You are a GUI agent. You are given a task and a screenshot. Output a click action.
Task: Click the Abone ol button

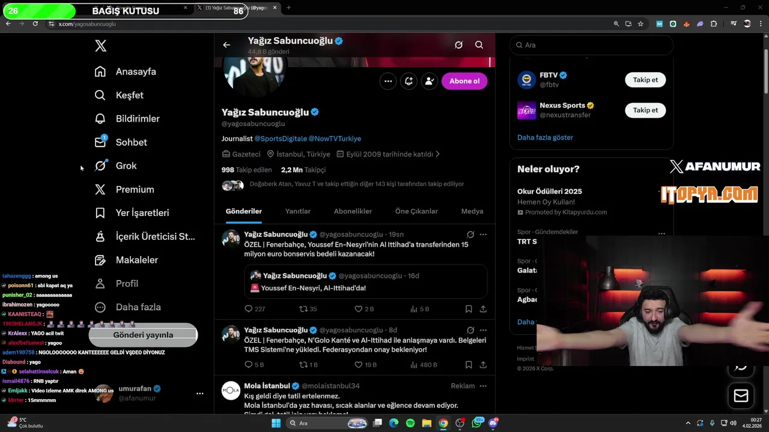[x=464, y=81]
